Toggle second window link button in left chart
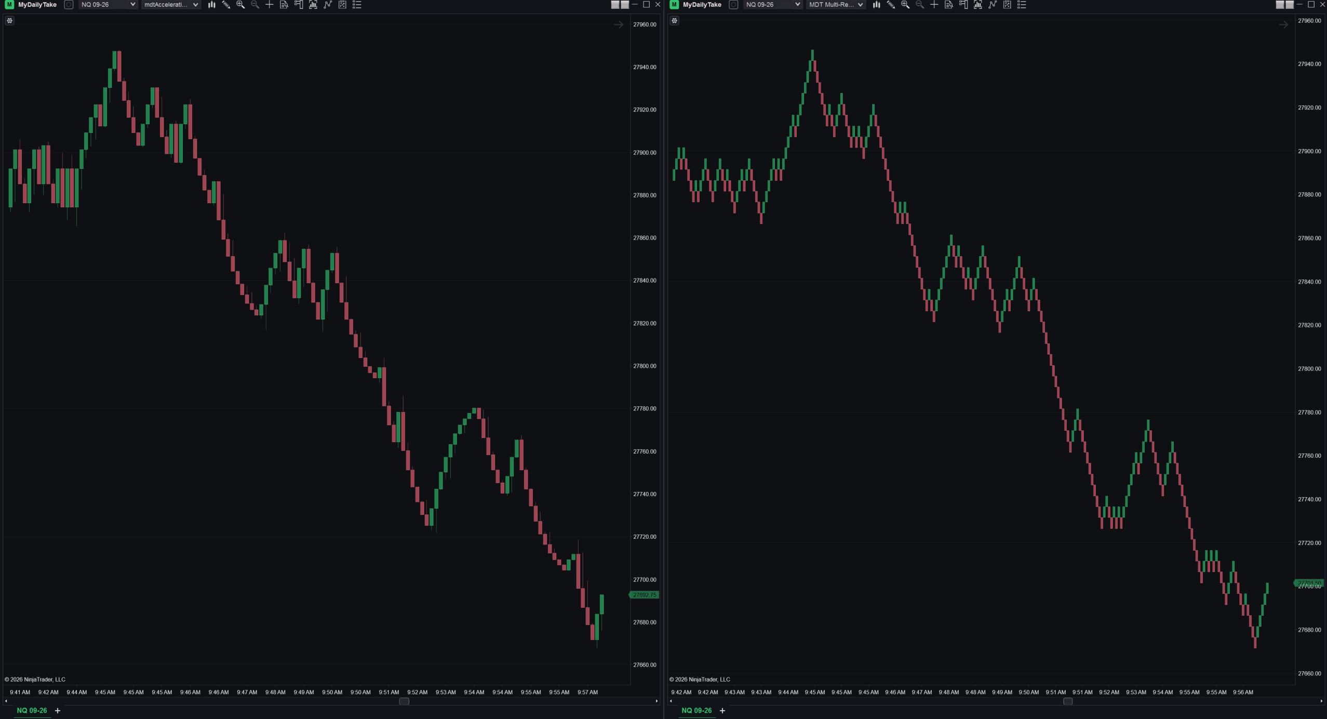The image size is (1327, 719). pyautogui.click(x=625, y=5)
